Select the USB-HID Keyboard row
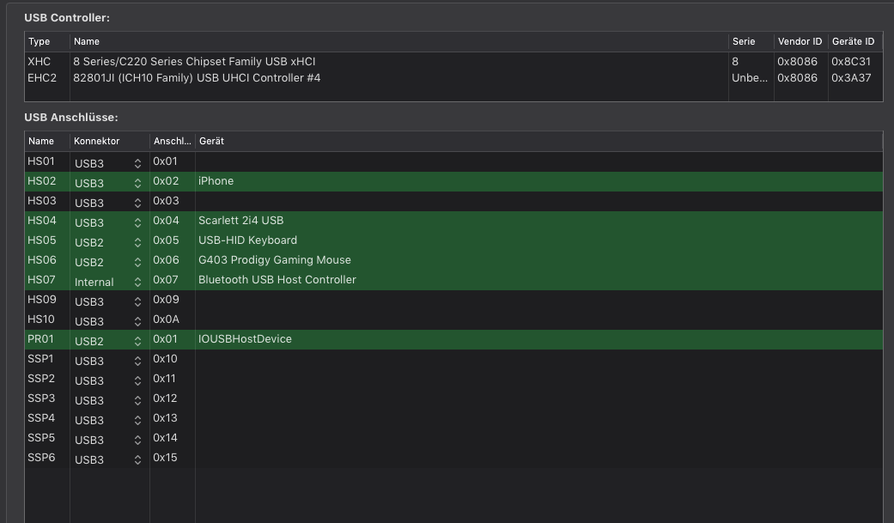The height and width of the screenshot is (523, 894). point(247,240)
